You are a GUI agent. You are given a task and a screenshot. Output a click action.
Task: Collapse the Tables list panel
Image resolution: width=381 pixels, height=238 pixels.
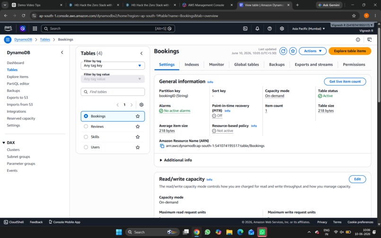[x=141, y=53]
